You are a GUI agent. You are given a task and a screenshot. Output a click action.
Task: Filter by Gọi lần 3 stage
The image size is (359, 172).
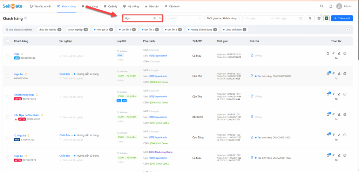pos(173,29)
